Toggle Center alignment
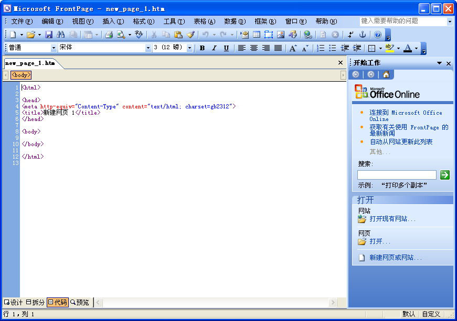Image resolution: width=457 pixels, height=321 pixels. [x=254, y=48]
